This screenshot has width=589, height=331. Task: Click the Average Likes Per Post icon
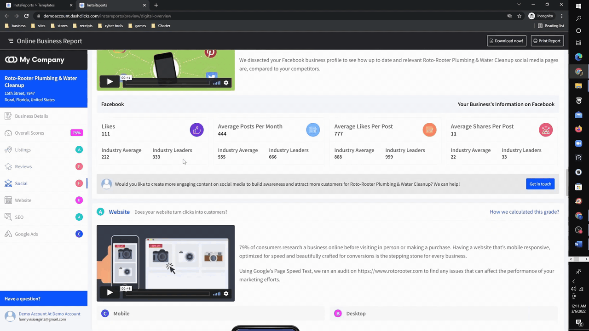point(429,130)
